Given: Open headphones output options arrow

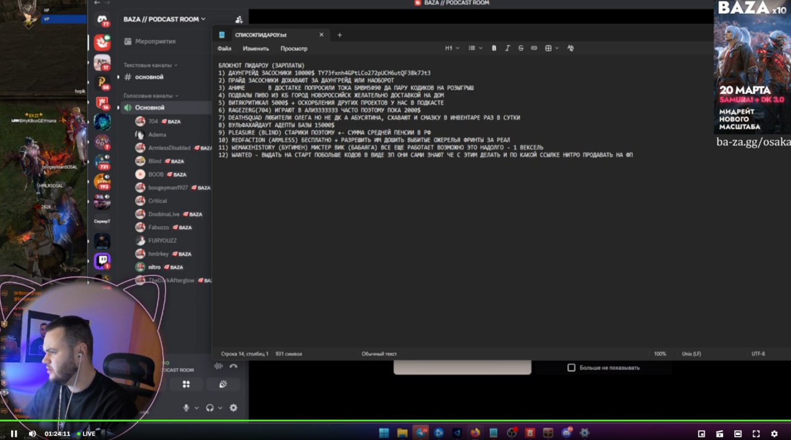Looking at the screenshot, I should (x=221, y=408).
